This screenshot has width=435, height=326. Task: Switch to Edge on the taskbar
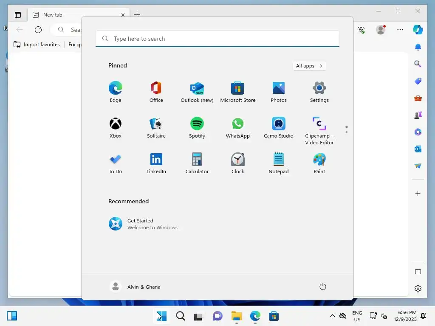coord(255,316)
